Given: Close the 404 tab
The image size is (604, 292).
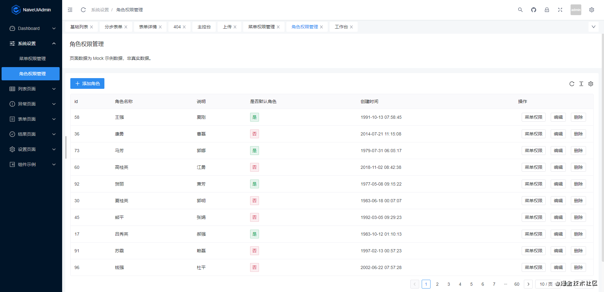Looking at the screenshot, I should click(184, 27).
